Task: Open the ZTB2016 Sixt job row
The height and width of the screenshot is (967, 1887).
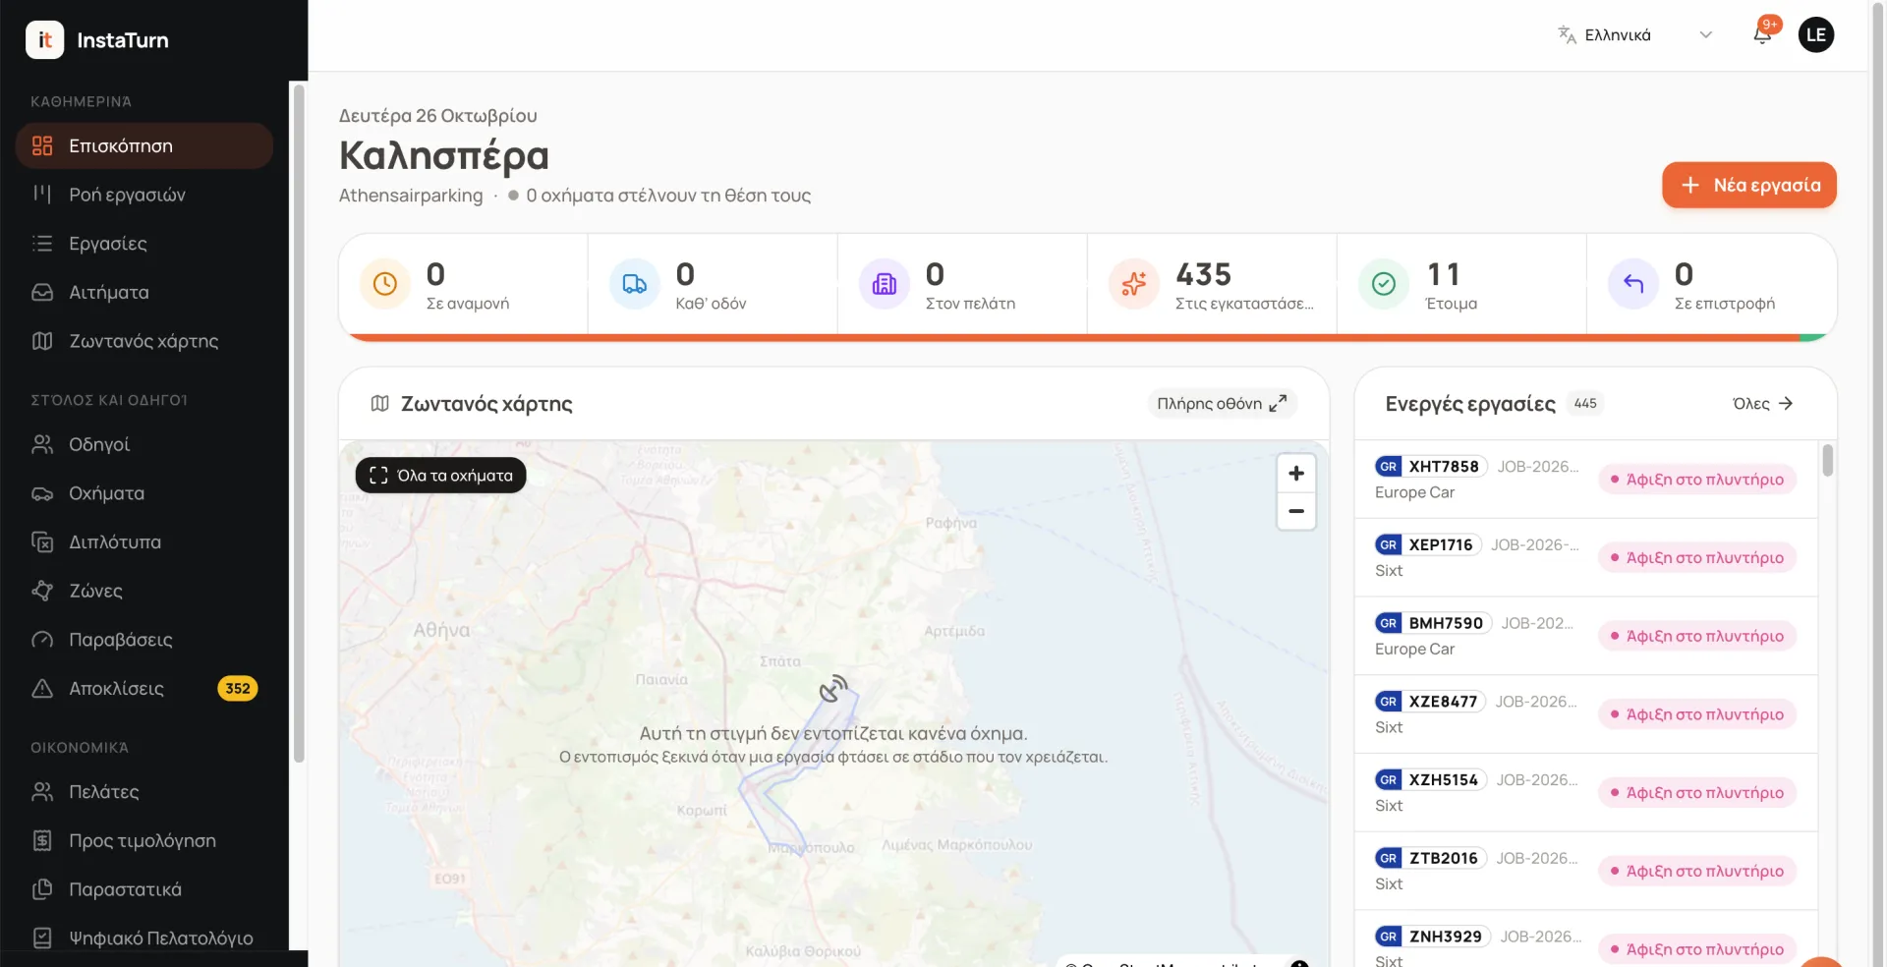Action: (1585, 871)
